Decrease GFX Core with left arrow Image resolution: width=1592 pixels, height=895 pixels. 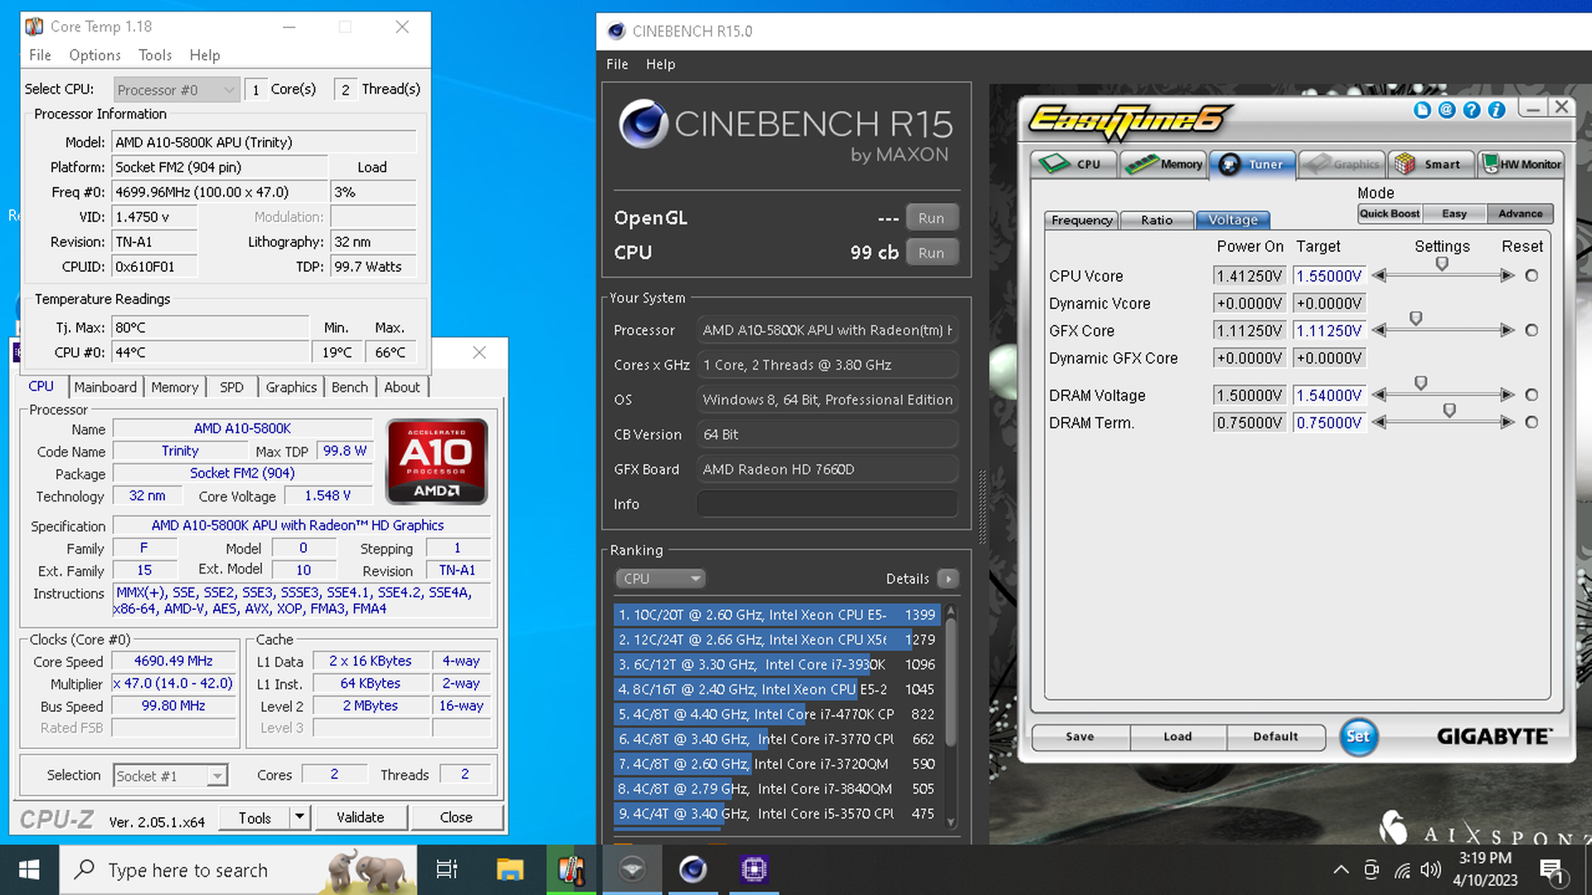pyautogui.click(x=1380, y=331)
